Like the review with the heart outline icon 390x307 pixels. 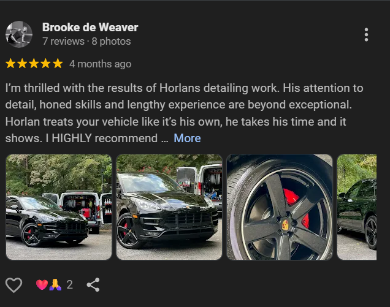(13, 285)
